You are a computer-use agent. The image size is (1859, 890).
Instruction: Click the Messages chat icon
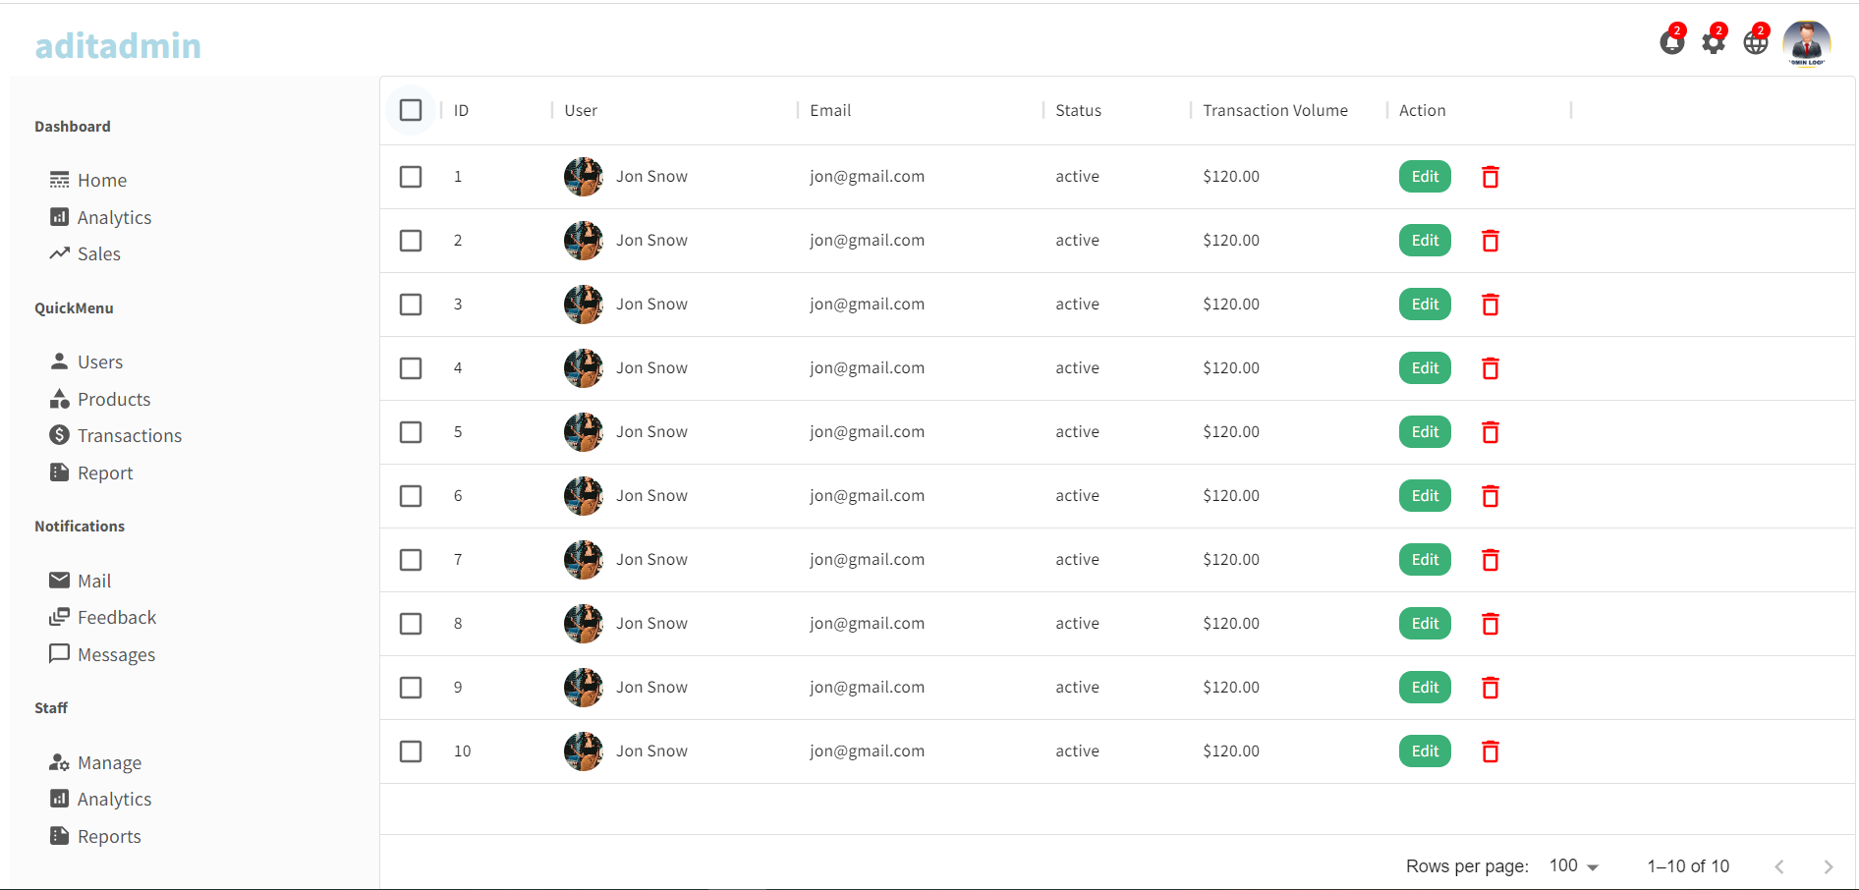60,654
